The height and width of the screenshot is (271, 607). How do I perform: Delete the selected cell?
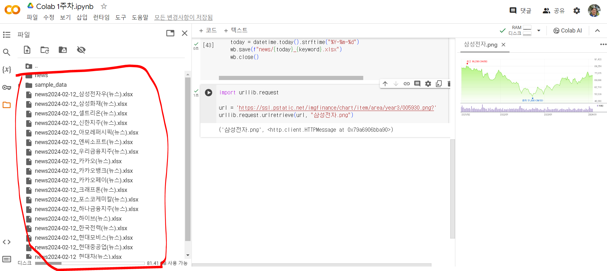(449, 84)
